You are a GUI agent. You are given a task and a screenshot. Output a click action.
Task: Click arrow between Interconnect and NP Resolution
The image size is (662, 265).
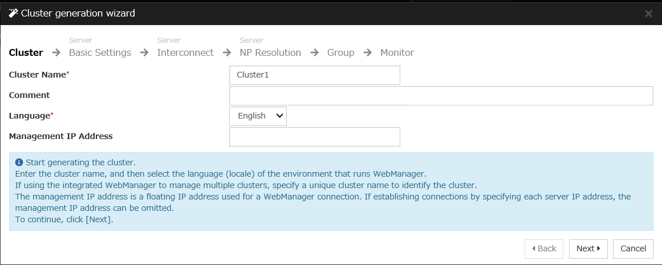[x=227, y=52]
